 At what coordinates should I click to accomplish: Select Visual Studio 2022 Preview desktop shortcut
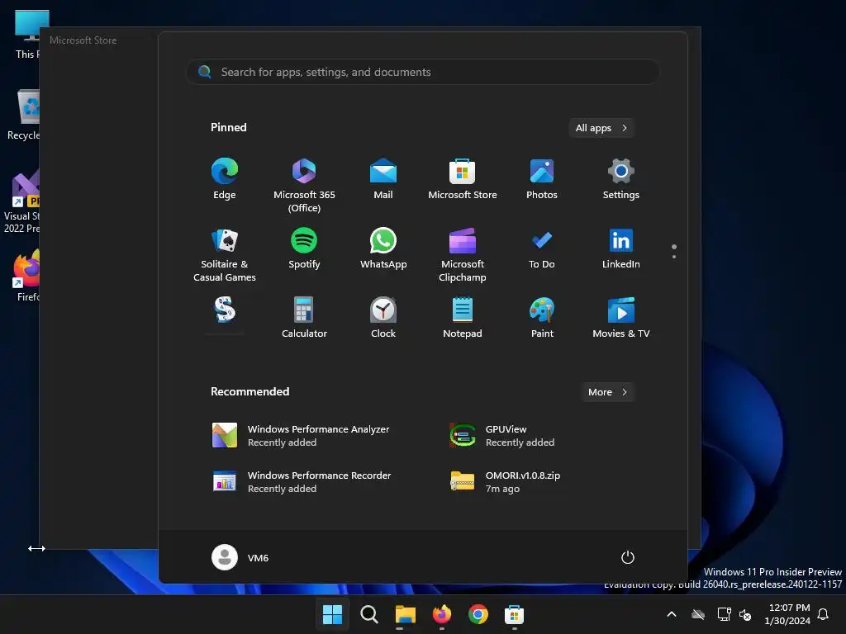tap(21, 201)
